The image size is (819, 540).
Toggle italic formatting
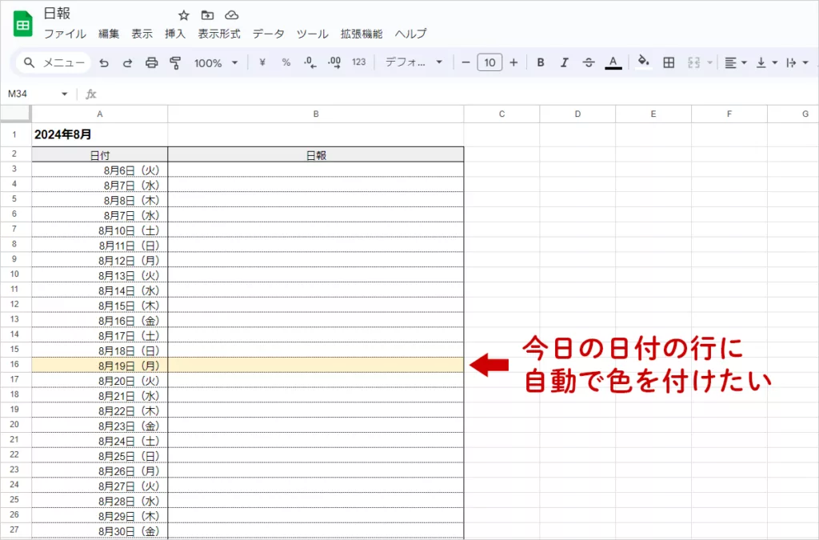(x=564, y=62)
